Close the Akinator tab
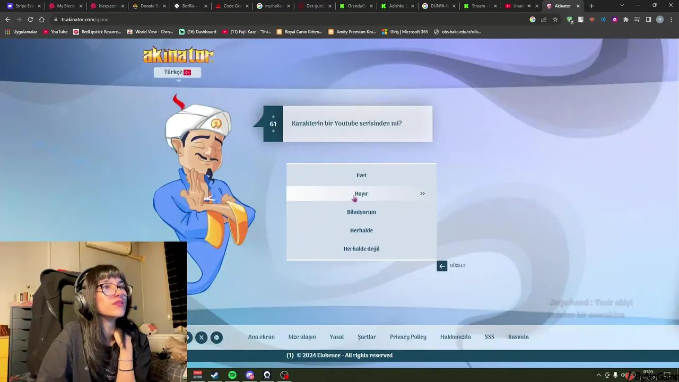 click(578, 6)
